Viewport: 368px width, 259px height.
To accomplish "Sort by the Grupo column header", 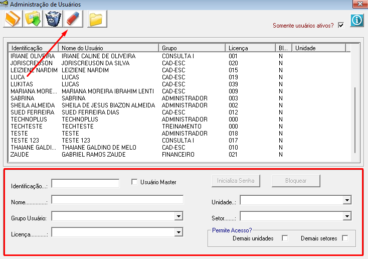I will coord(192,48).
